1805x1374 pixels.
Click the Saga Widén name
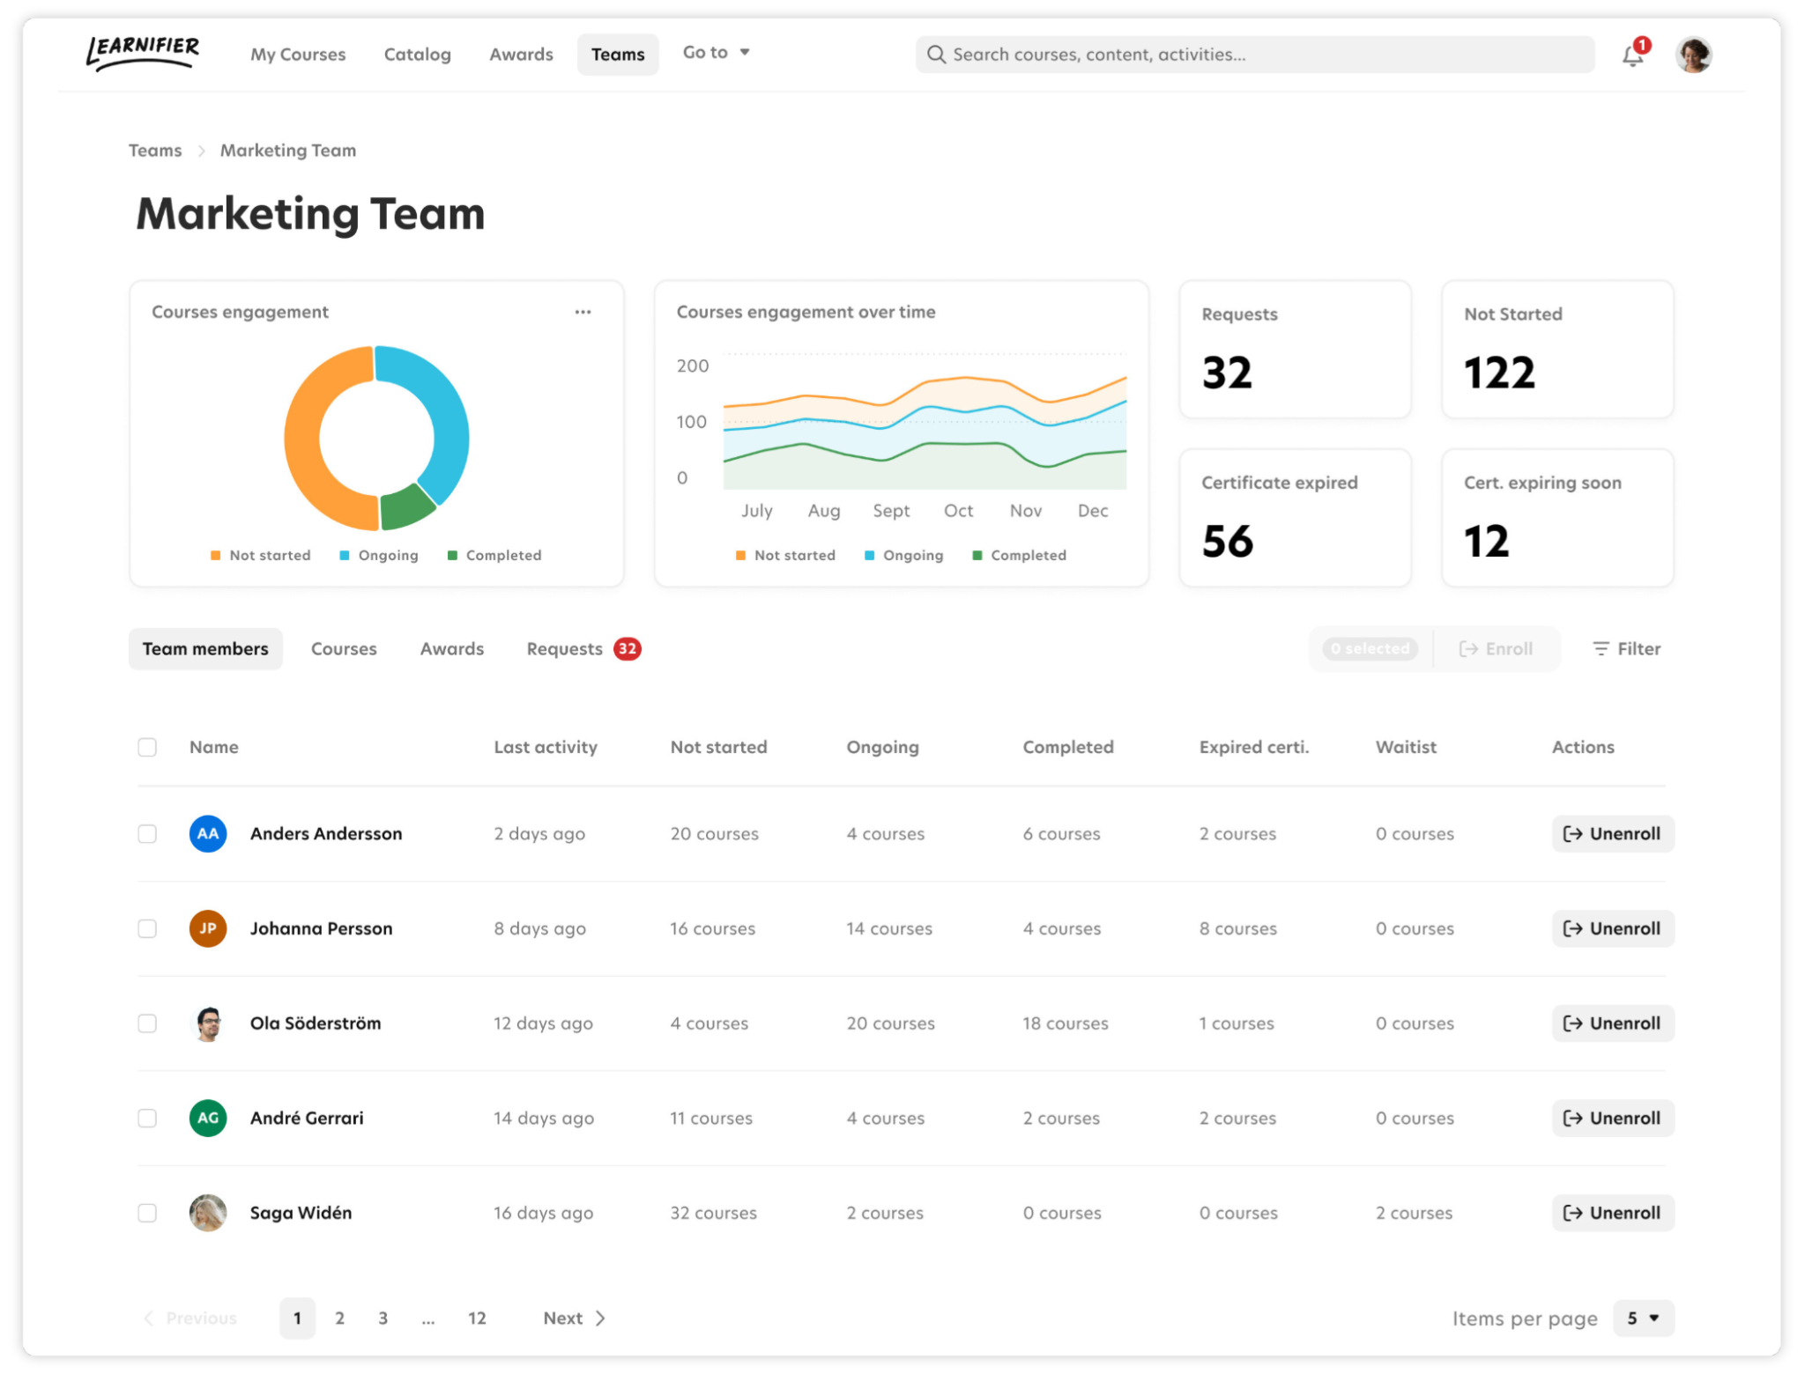[301, 1213]
